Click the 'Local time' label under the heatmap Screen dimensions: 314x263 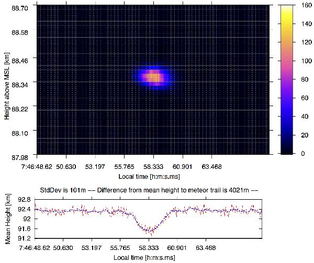pos(151,177)
